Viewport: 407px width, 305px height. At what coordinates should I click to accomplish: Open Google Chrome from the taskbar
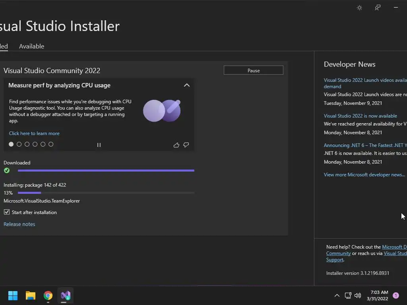click(48, 295)
